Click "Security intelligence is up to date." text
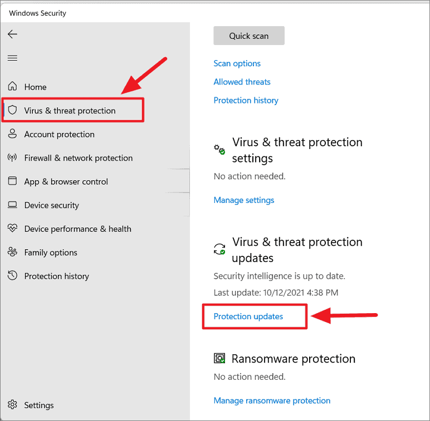 tap(280, 276)
